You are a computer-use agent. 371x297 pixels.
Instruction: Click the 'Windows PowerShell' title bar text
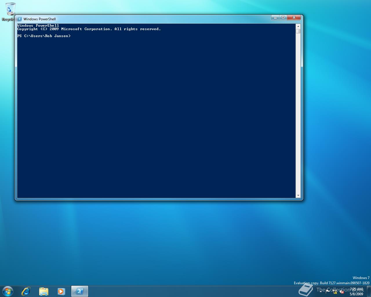[x=39, y=19]
